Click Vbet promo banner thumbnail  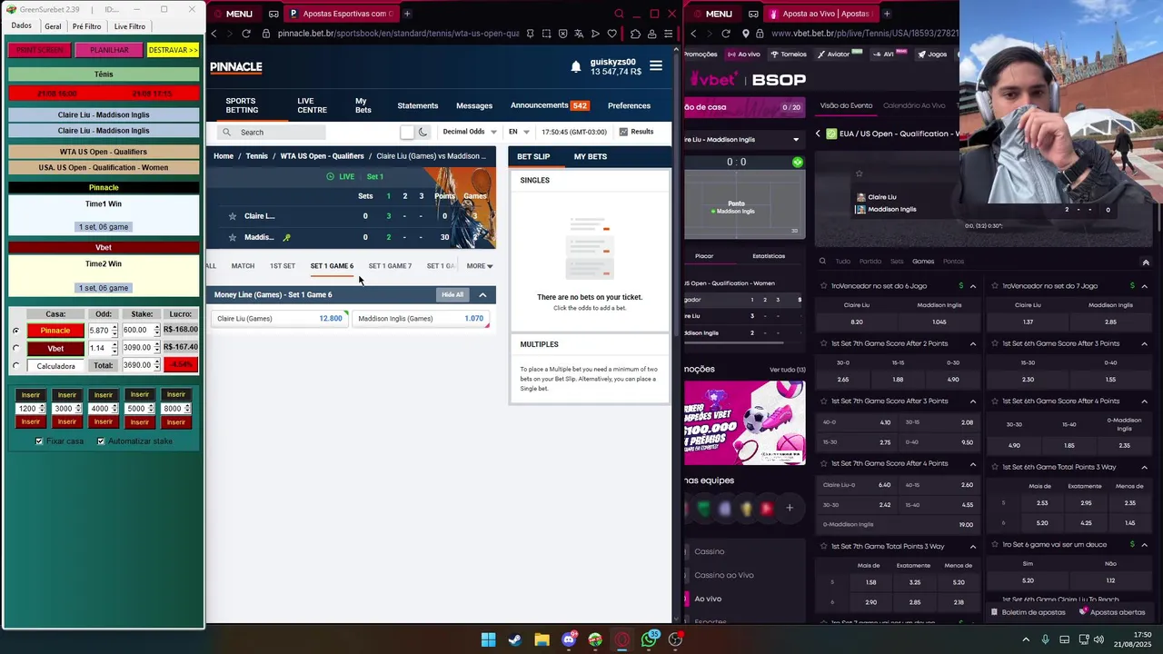click(x=744, y=422)
